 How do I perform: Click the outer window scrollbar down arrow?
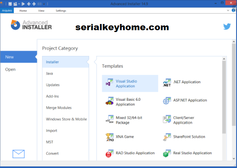pyautogui.click(x=234, y=159)
